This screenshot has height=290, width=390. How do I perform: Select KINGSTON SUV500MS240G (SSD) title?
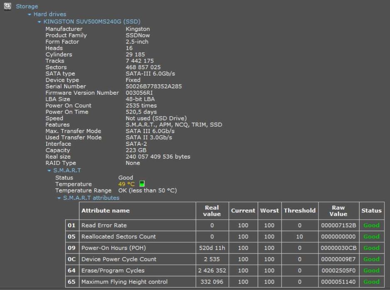[x=92, y=22]
